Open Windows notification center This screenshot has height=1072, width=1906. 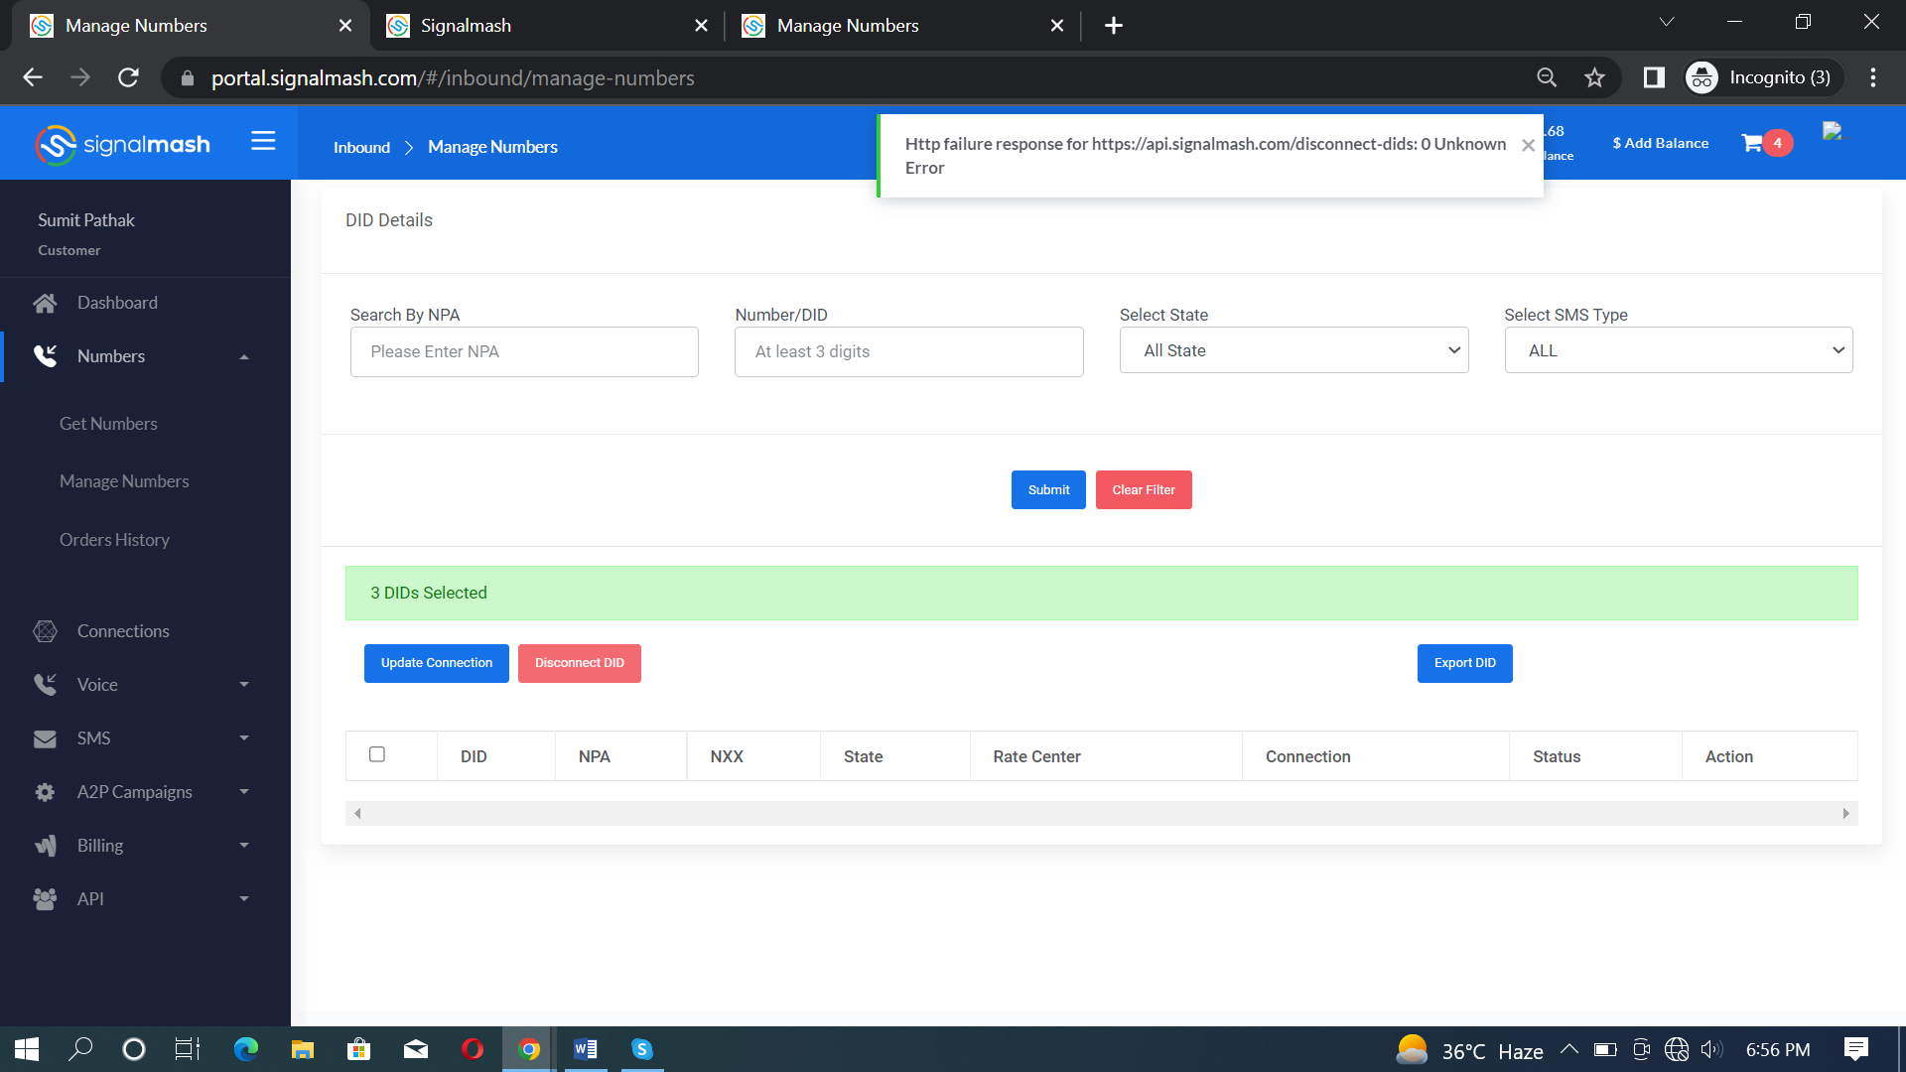pyautogui.click(x=1855, y=1049)
